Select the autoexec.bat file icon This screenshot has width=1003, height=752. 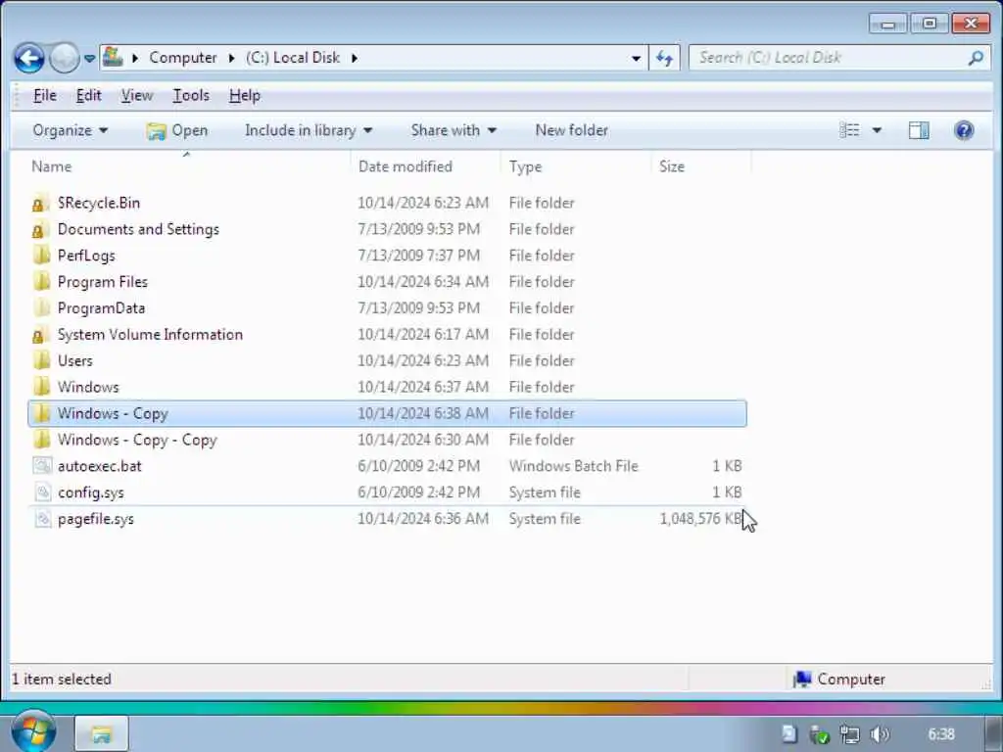click(x=42, y=465)
